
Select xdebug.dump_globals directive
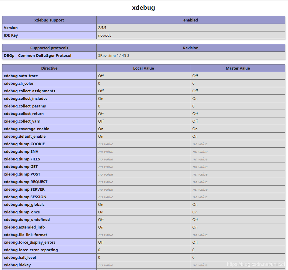(24, 204)
